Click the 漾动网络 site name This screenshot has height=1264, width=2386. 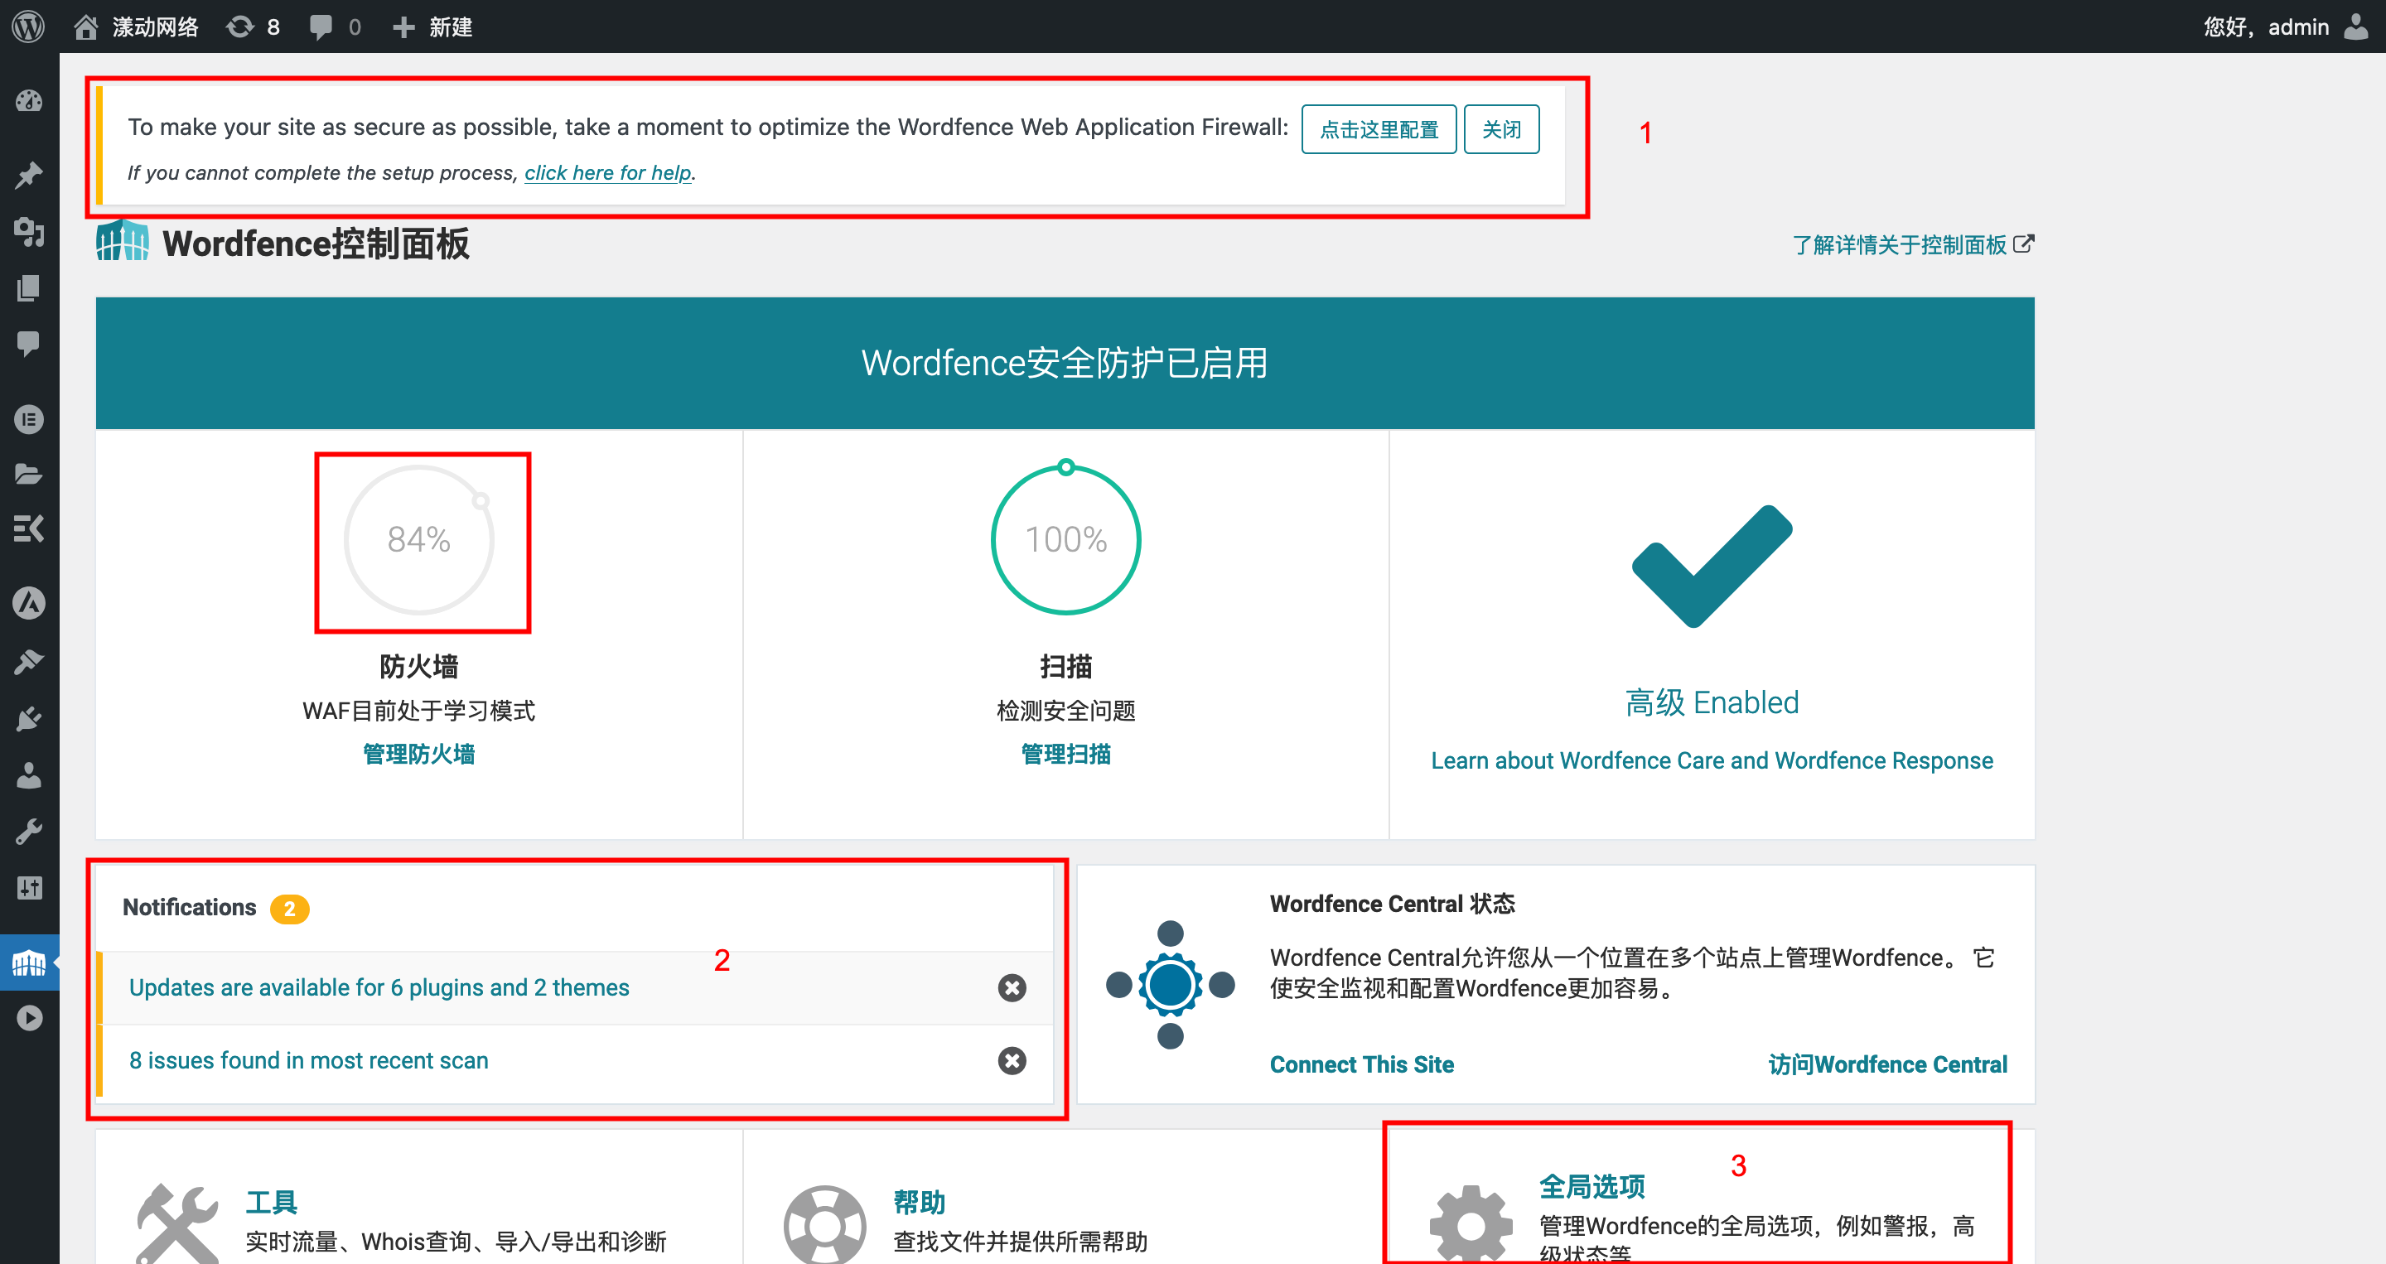click(155, 27)
